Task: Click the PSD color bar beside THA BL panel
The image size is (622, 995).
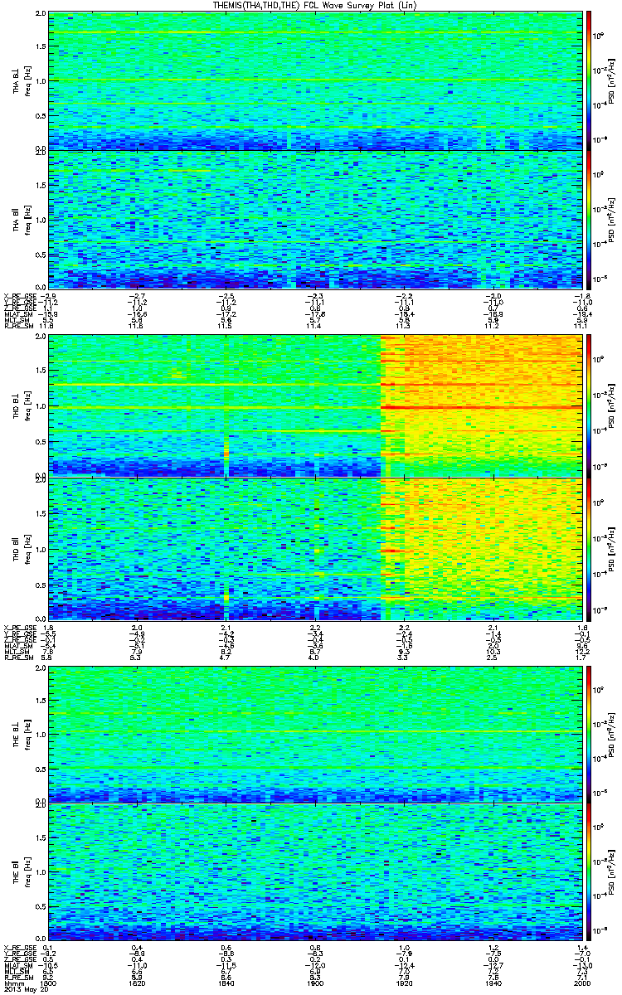Action: point(589,81)
